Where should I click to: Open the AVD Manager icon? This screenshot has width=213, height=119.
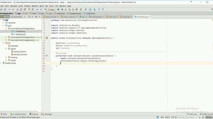coord(81,10)
